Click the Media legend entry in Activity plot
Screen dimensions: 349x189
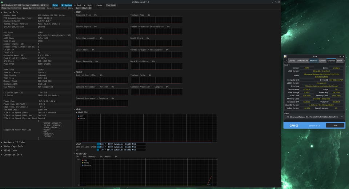point(85,163)
